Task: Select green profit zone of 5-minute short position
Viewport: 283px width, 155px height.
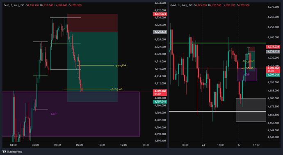Action: pos(92,67)
